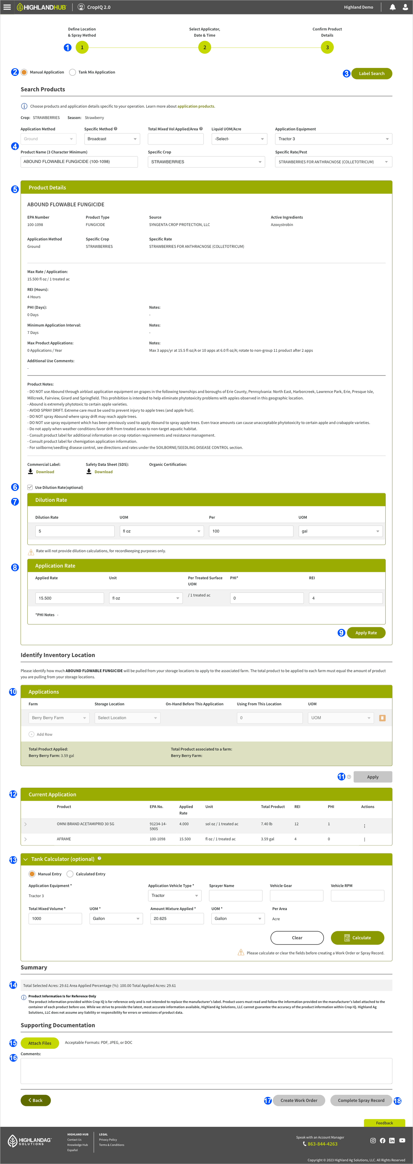Open the Specific Method Broadcast dropdown
This screenshot has height=1164, width=413.
coord(112,139)
